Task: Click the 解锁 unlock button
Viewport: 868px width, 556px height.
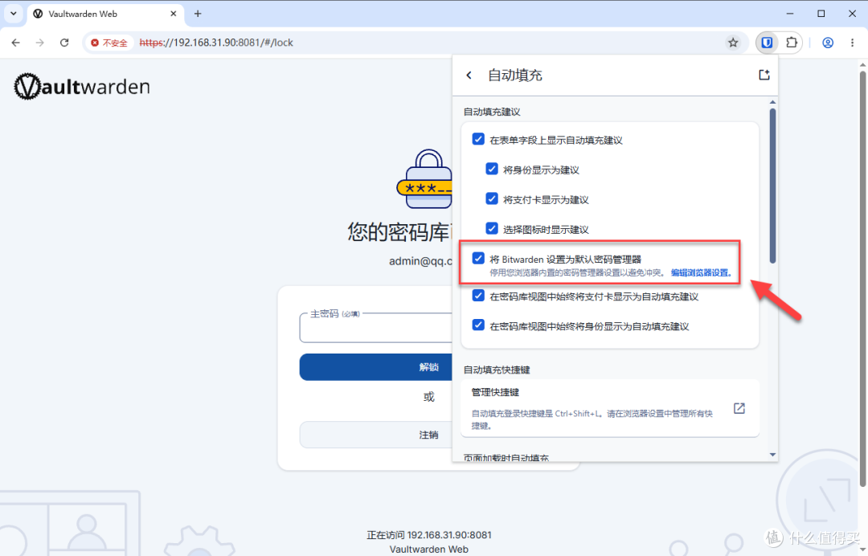Action: click(376, 367)
